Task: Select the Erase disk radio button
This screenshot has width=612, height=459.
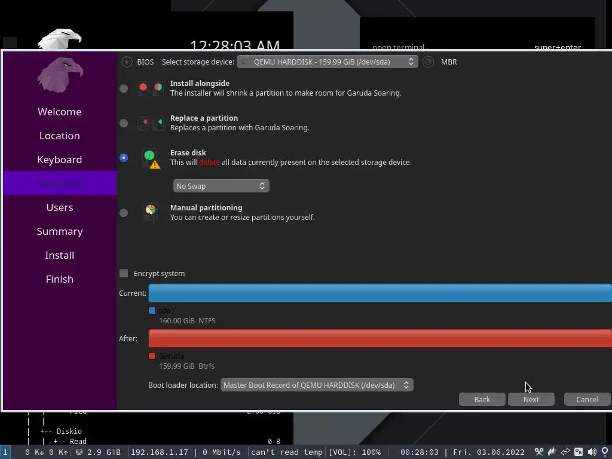Action: 124,158
